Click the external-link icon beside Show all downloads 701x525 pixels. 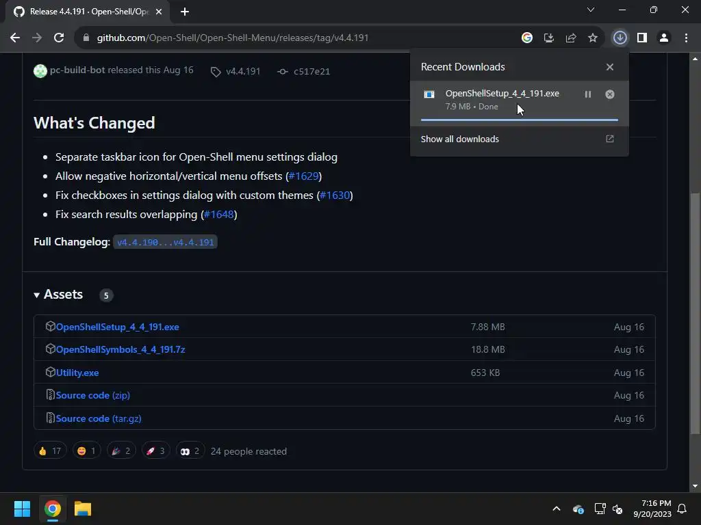tap(610, 139)
